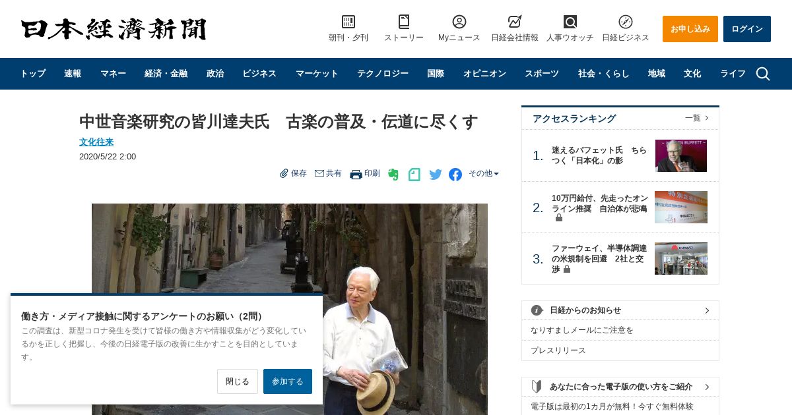This screenshot has height=415, width=792.
Task: Expand あなたに合った電子版の使い方 chevron
Action: (707, 387)
